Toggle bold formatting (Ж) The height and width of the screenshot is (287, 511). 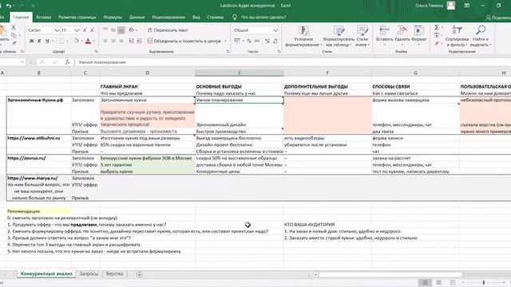pyautogui.click(x=32, y=41)
